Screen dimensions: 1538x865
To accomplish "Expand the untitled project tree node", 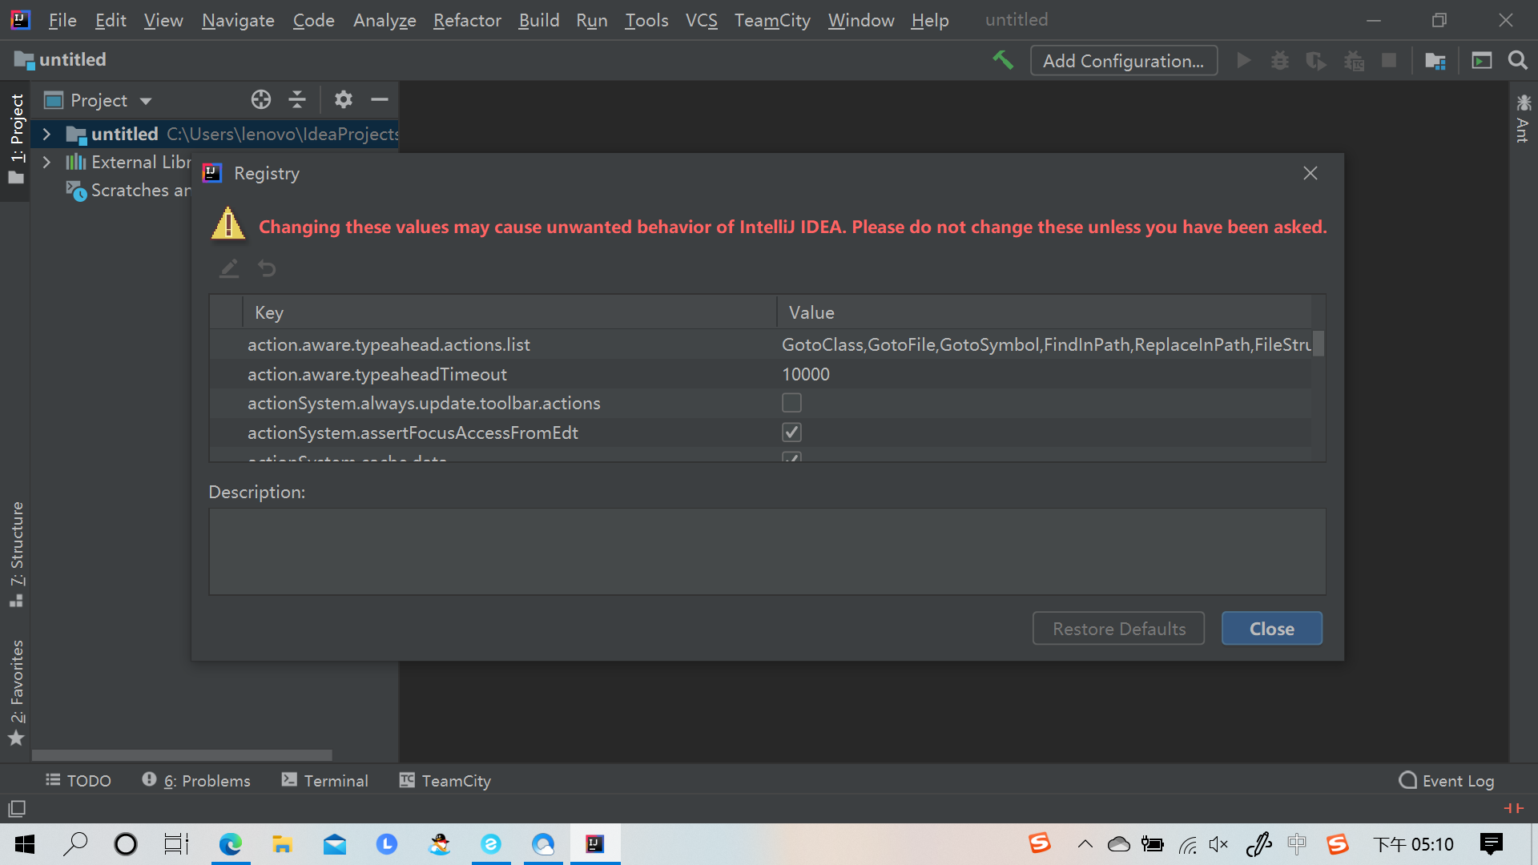I will pyautogui.click(x=46, y=134).
